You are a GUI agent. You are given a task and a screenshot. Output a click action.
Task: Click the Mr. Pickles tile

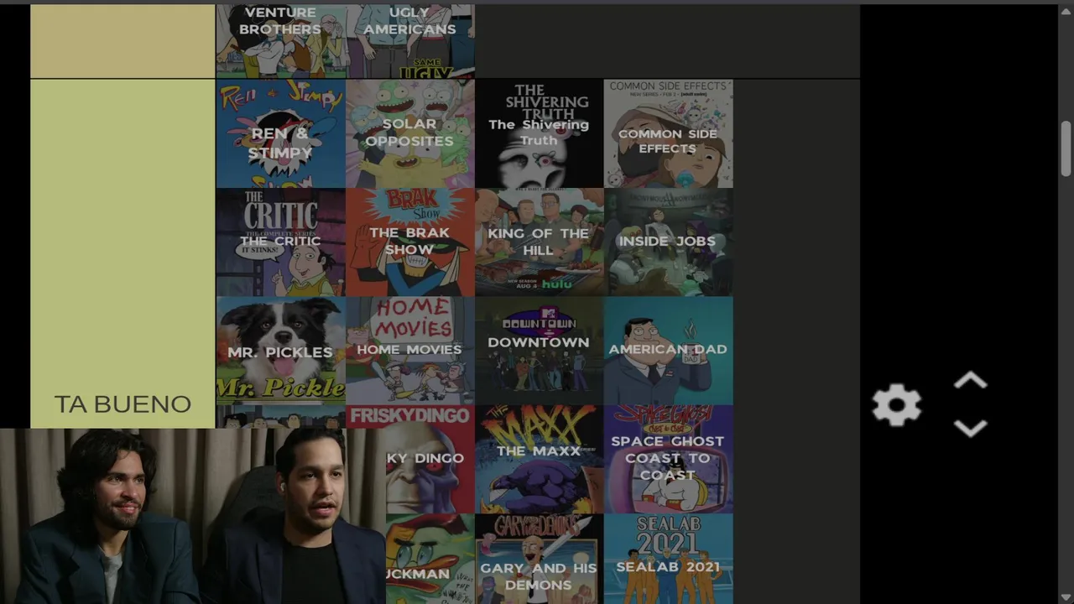[280, 350]
